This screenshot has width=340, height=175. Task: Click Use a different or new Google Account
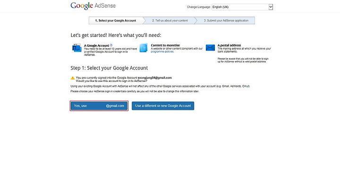tap(163, 106)
